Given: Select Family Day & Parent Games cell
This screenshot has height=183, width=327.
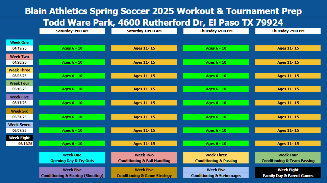Looking at the screenshot, I should tap(288, 176).
